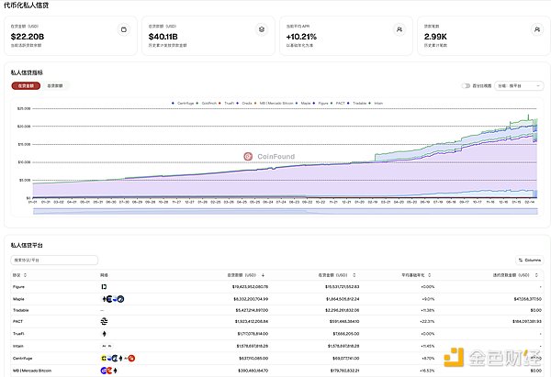Toggle Centrifuge series in chart legend
The height and width of the screenshot is (377, 551).
[185, 103]
